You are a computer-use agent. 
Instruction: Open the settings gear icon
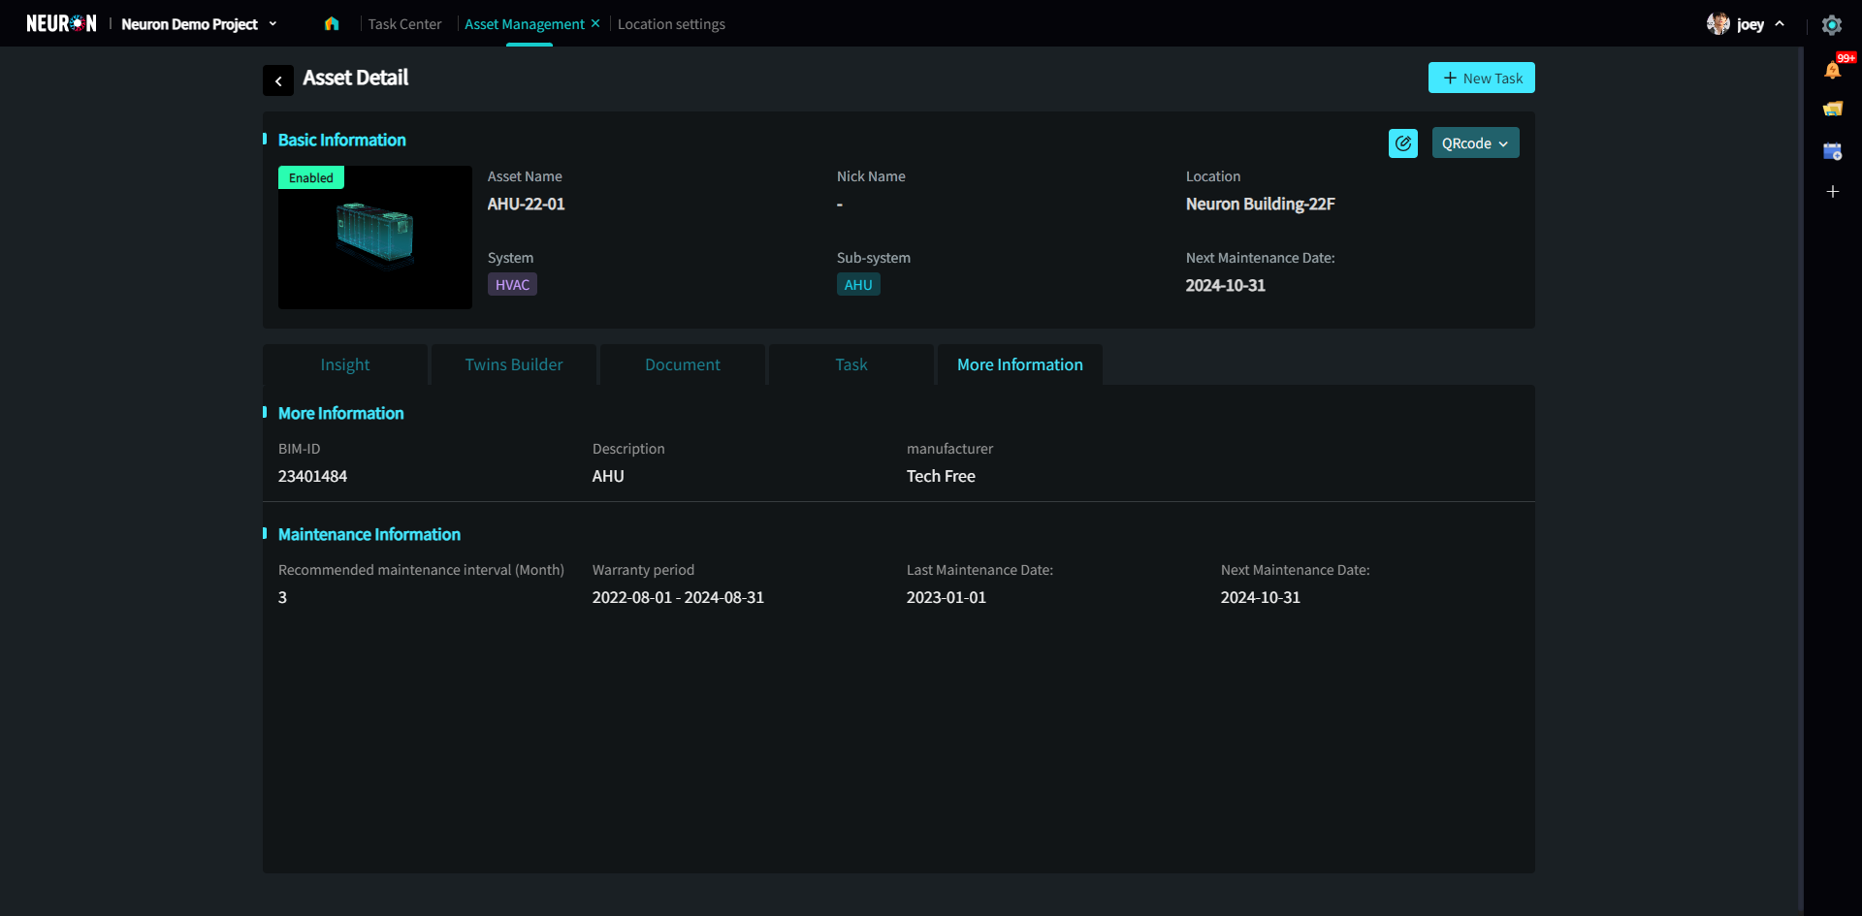tap(1832, 24)
